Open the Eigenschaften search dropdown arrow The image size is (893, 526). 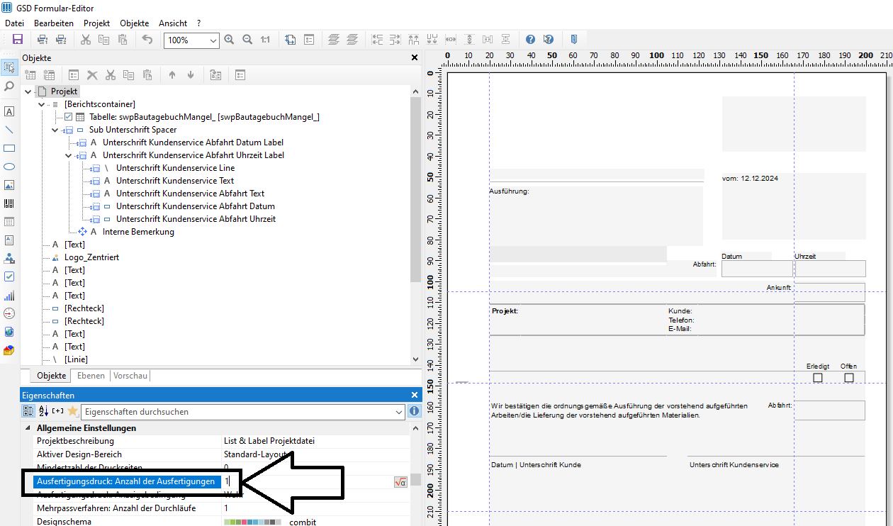point(398,412)
